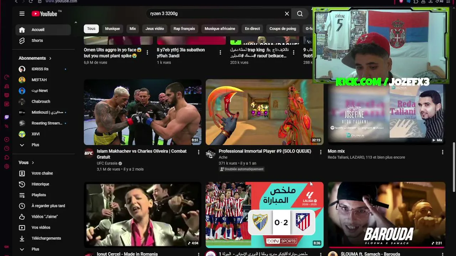Open the Ache channel avatar
Image resolution: width=456 pixels, height=256 pixels.
click(x=211, y=153)
